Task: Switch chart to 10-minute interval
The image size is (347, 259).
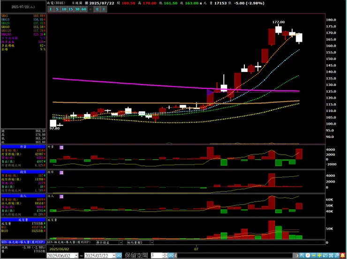Action: coord(64,9)
